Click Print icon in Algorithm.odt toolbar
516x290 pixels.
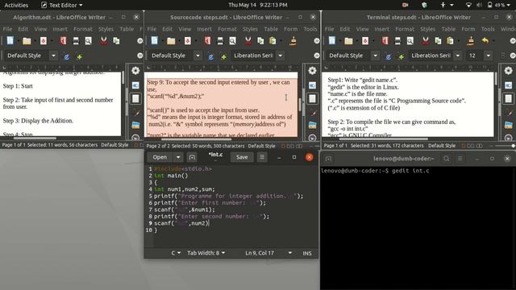pyautogui.click(x=76, y=41)
